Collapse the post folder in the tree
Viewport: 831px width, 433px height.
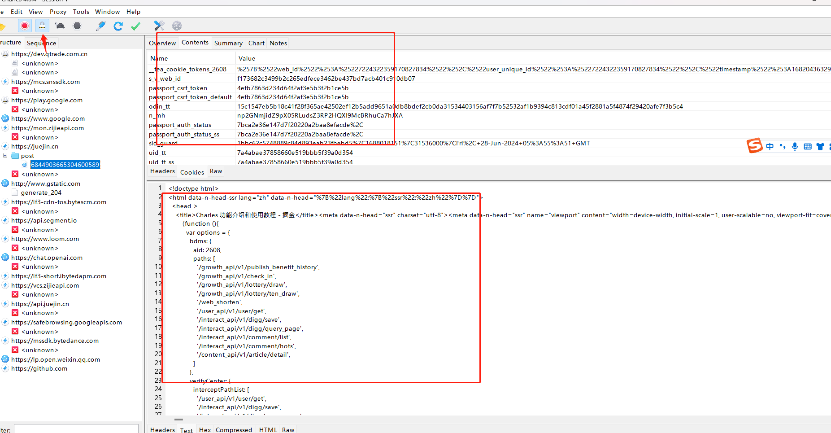[5, 156]
